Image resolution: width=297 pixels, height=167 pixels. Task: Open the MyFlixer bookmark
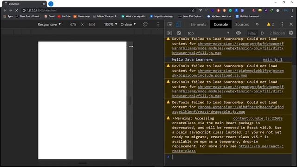tap(220, 17)
